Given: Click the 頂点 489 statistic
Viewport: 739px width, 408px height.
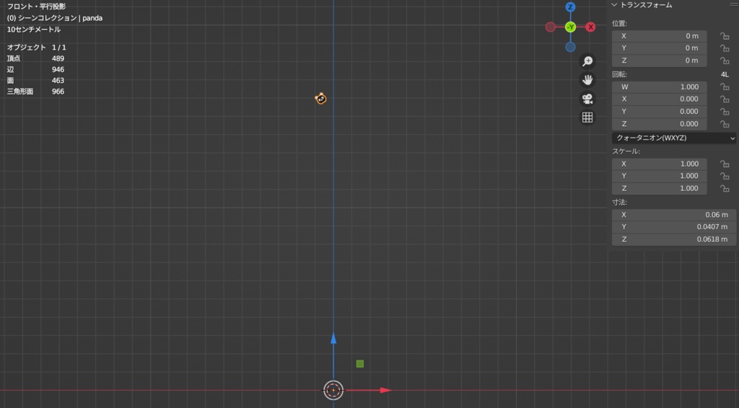Looking at the screenshot, I should pos(35,58).
